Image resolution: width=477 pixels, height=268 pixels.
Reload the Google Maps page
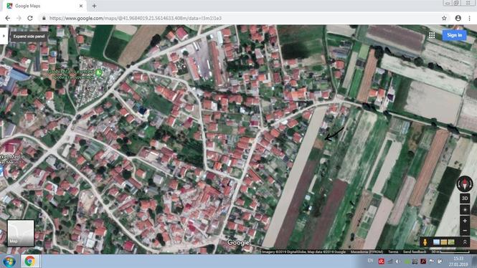(x=30, y=18)
